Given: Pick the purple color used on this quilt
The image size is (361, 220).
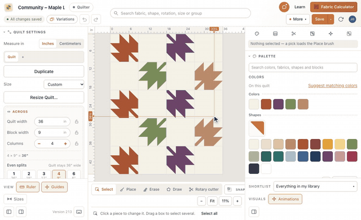Looking at the screenshot, I should pyautogui.click(x=278, y=104).
